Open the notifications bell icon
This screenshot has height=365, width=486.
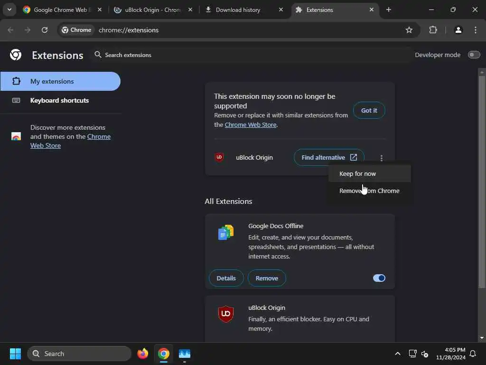click(473, 354)
